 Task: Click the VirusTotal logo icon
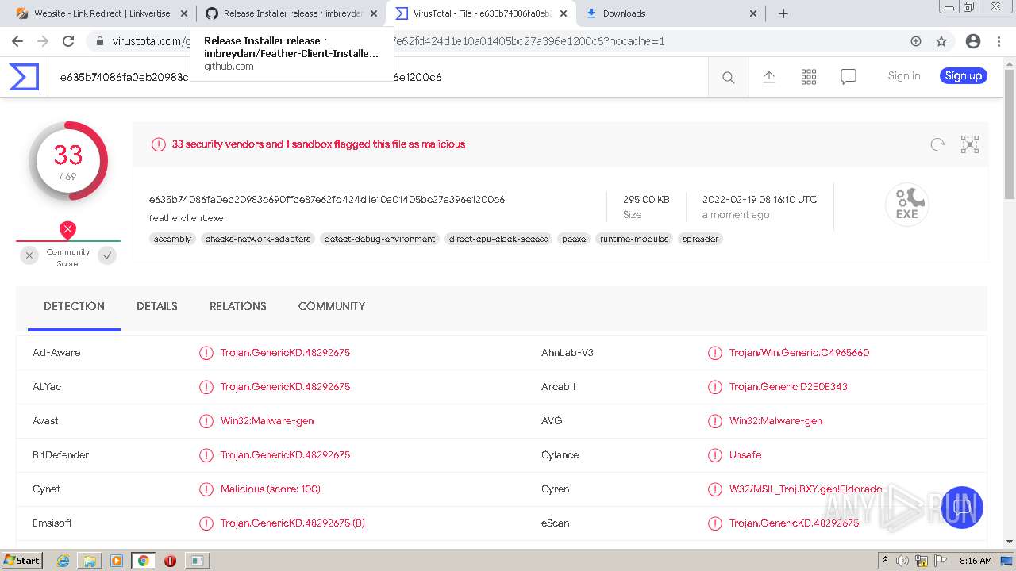tap(24, 77)
